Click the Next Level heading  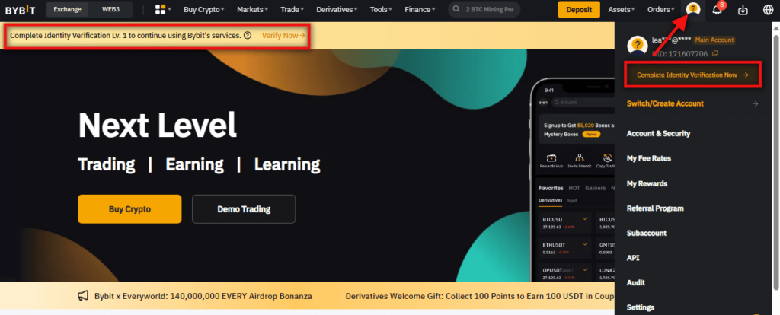[x=157, y=125]
